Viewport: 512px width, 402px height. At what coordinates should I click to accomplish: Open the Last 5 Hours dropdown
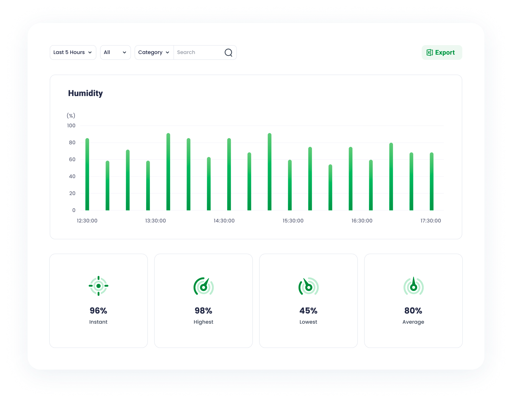[x=73, y=52]
